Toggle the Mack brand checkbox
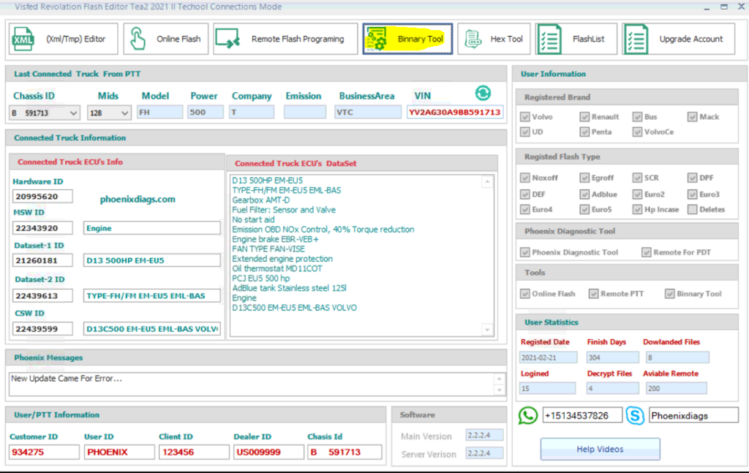749x473 pixels. click(693, 117)
